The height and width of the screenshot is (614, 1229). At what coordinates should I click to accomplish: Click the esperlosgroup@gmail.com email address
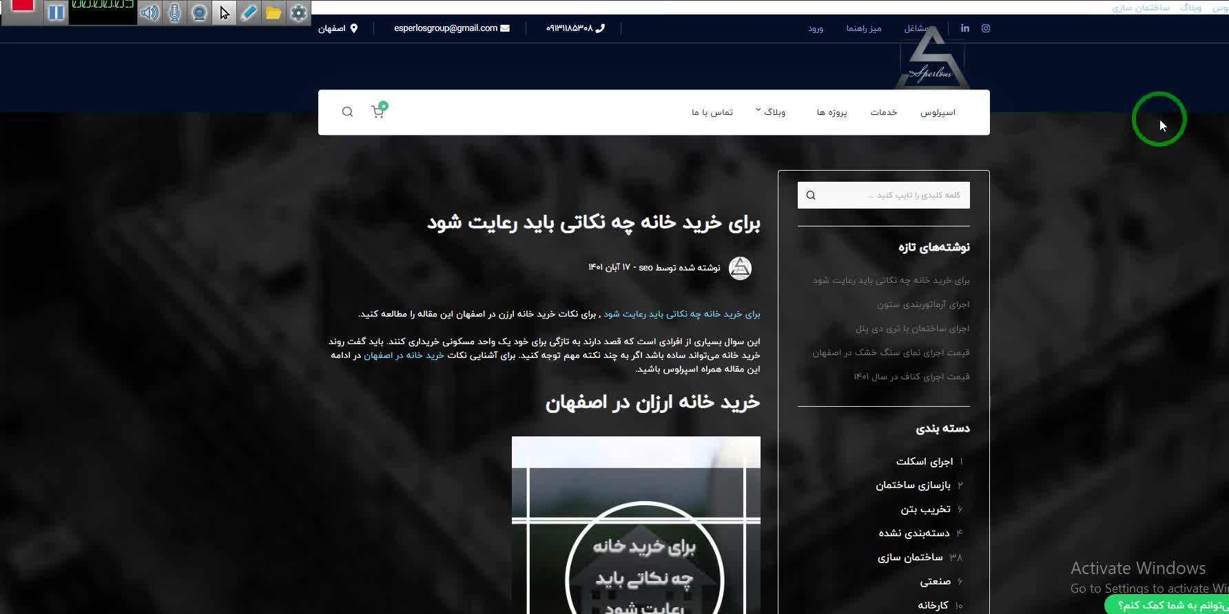[x=446, y=28]
